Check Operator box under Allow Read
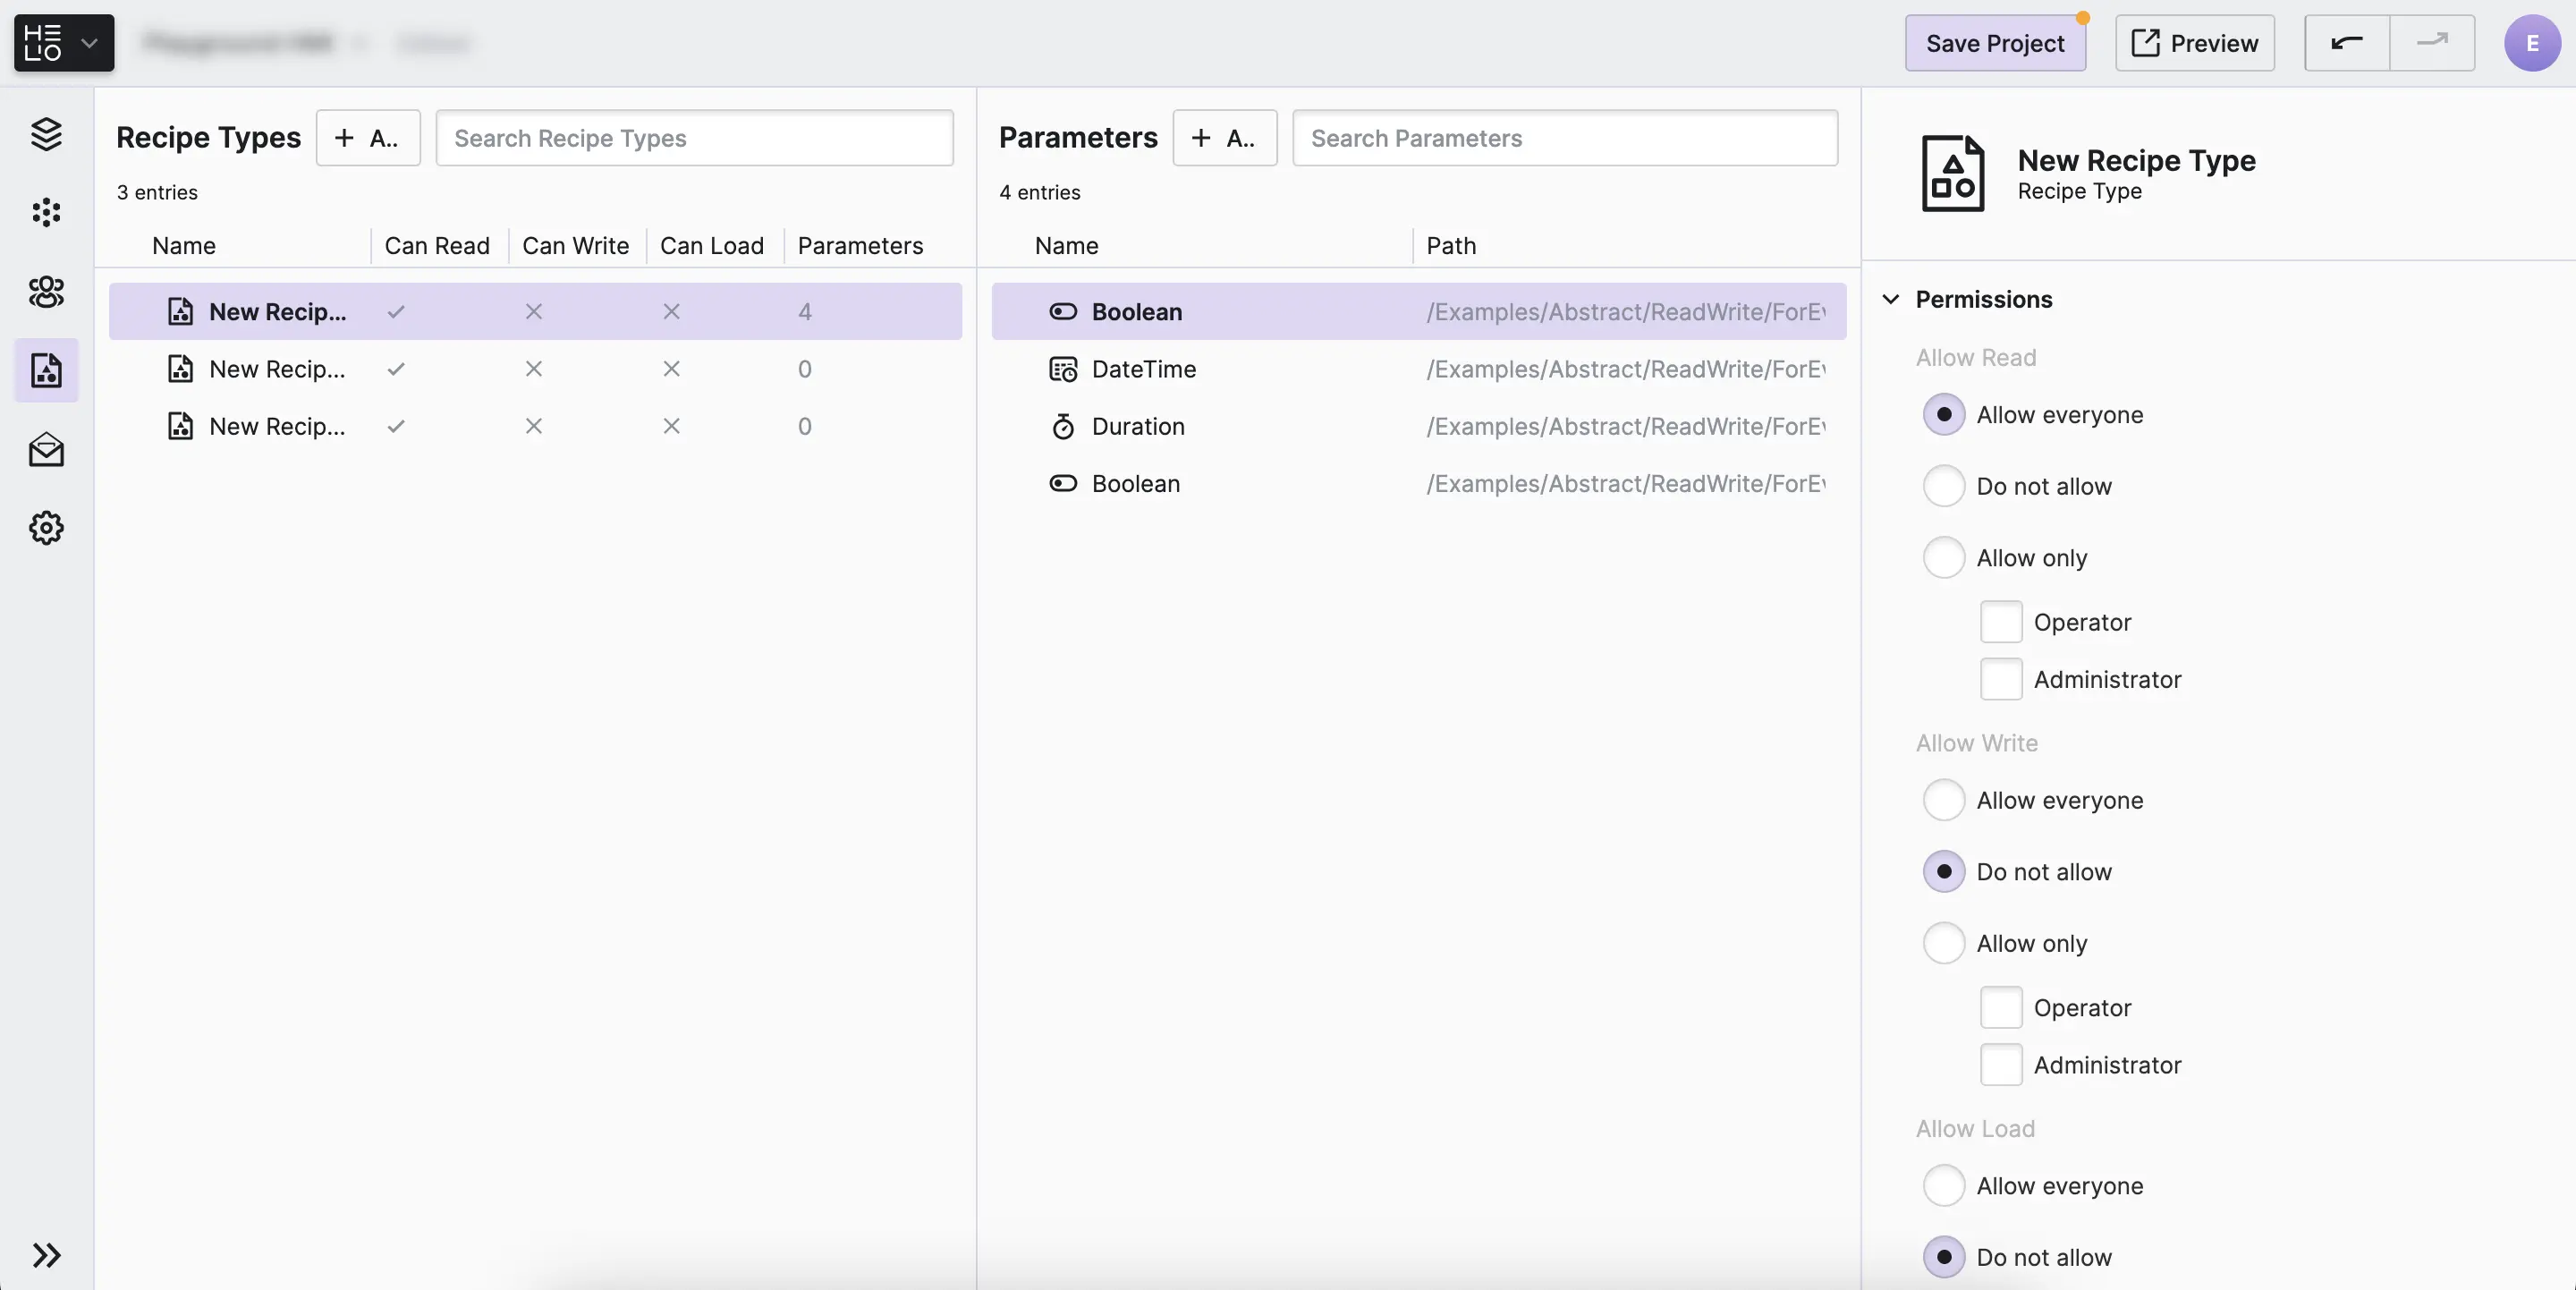Viewport: 2576px width, 1290px height. click(x=2001, y=622)
